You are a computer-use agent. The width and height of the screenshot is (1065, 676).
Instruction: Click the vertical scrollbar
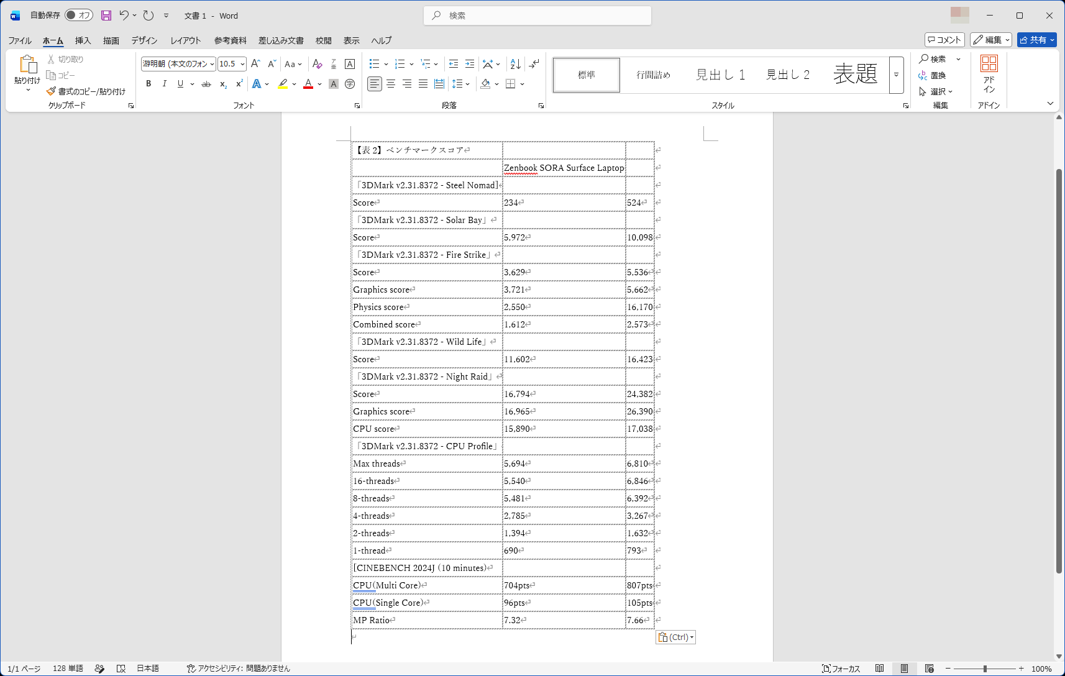click(x=1059, y=370)
